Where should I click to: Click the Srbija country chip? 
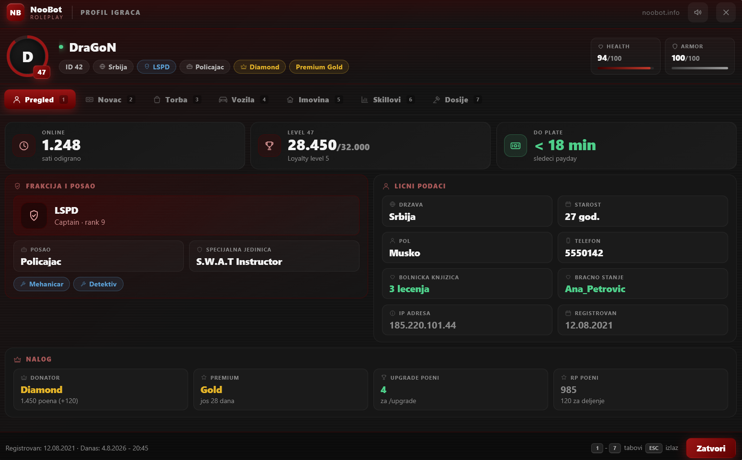coord(113,67)
